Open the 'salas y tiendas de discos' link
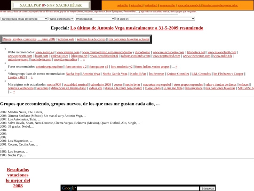 coord(221,84)
